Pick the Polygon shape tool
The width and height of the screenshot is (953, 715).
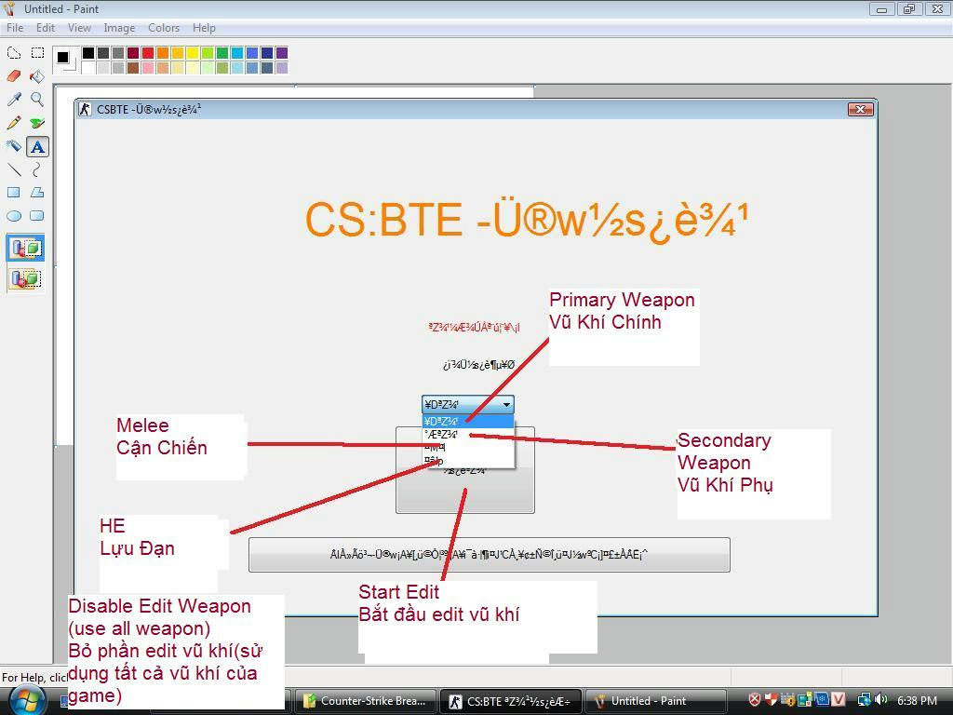(37, 193)
